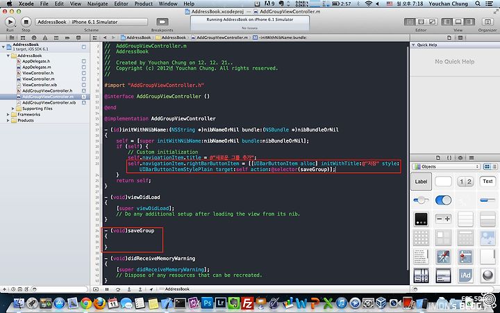The width and height of the screenshot is (500, 313).
Task: Select the Stepper object in library
Action: coord(443,219)
